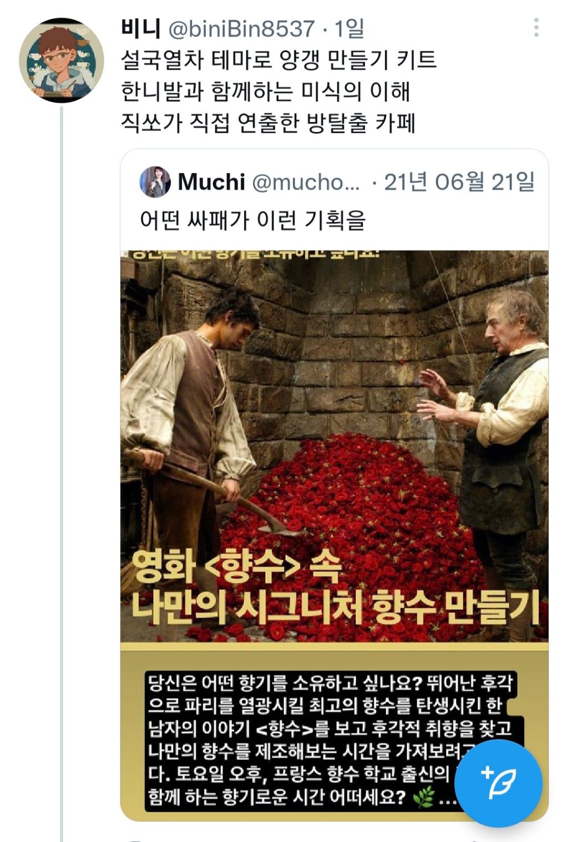Open the 21년 06월 21일 quoted date
The width and height of the screenshot is (568, 842).
(459, 182)
